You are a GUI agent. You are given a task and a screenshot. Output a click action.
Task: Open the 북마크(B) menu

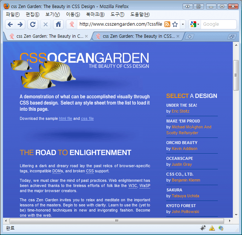point(96,15)
